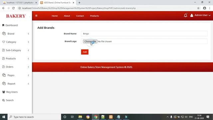The image size is (213, 120).
Task: Open the Admin User dropdown
Action: coord(202,15)
